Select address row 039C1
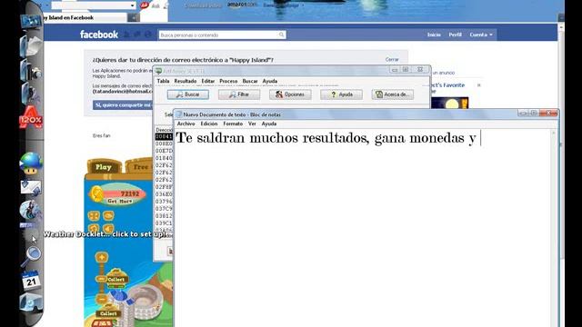Viewport: 582px width, 327px height. [x=164, y=223]
